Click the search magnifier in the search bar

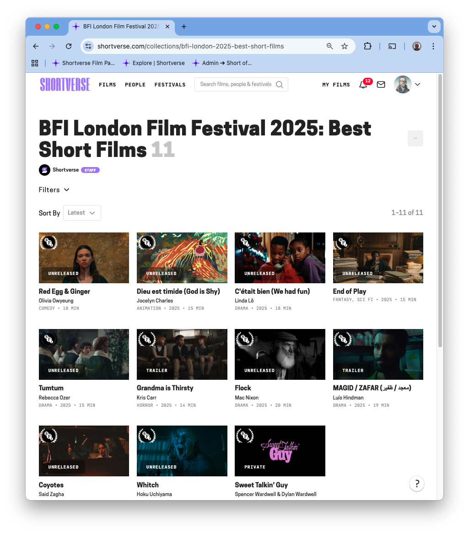pyautogui.click(x=279, y=84)
